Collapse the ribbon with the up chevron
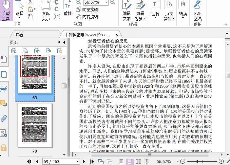The width and height of the screenshot is (230, 165). pyautogui.click(x=226, y=24)
